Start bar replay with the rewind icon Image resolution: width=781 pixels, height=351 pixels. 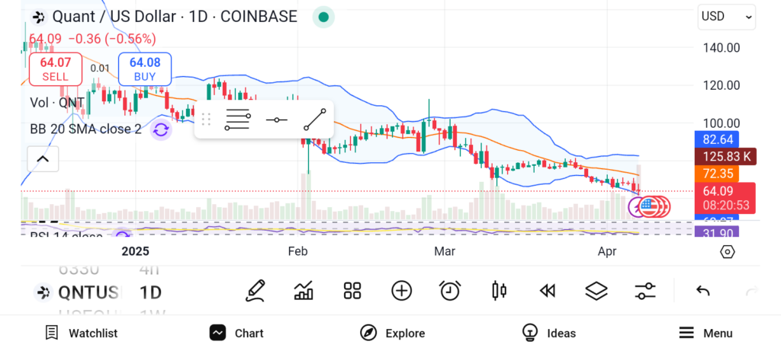pos(547,290)
